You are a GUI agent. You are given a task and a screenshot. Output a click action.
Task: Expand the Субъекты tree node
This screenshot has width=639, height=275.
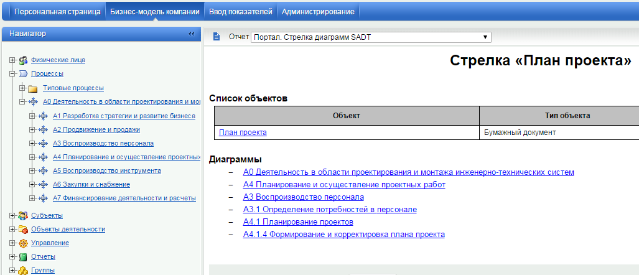12,216
